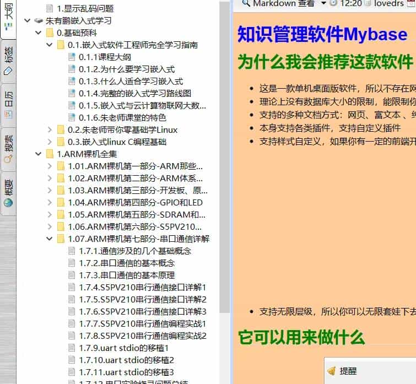Click the clock icon beside 12:20
This screenshot has height=384, width=416.
pyautogui.click(x=333, y=3)
